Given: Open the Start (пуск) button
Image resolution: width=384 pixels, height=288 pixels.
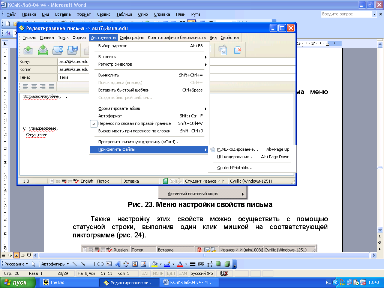Looking at the screenshot, I should coord(18,283).
